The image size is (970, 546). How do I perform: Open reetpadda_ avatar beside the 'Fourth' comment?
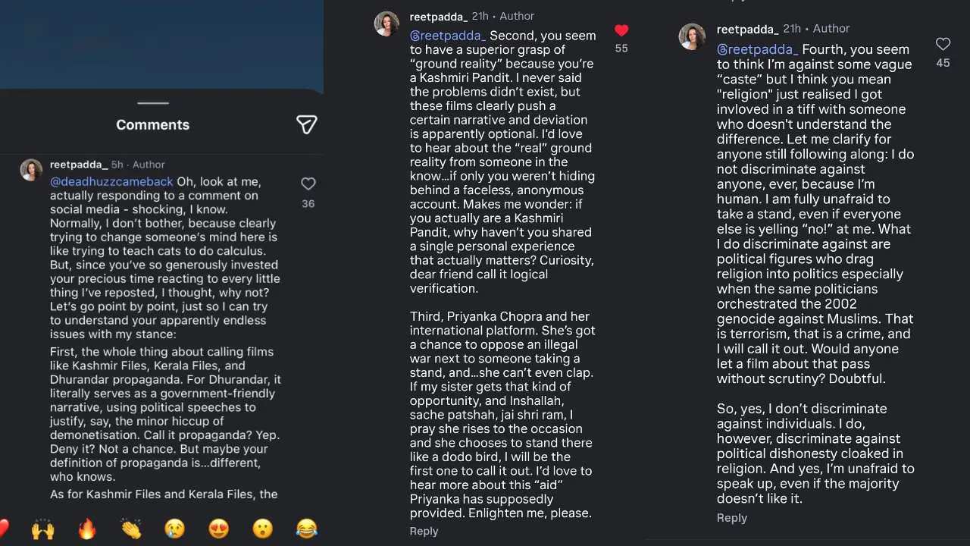pos(693,36)
